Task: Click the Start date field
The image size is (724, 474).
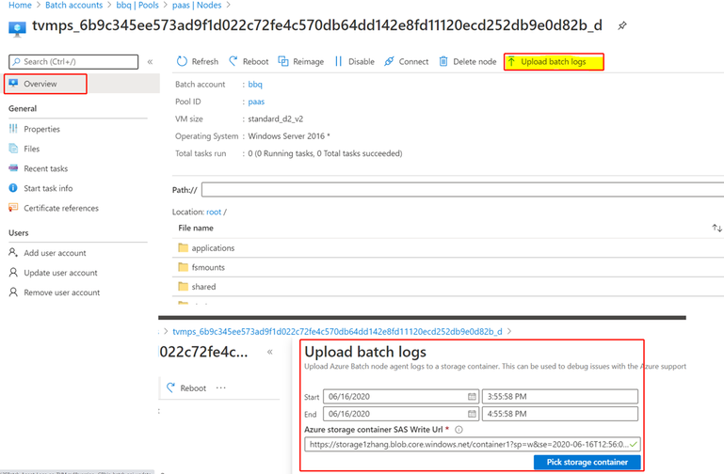Action: [x=401, y=397]
